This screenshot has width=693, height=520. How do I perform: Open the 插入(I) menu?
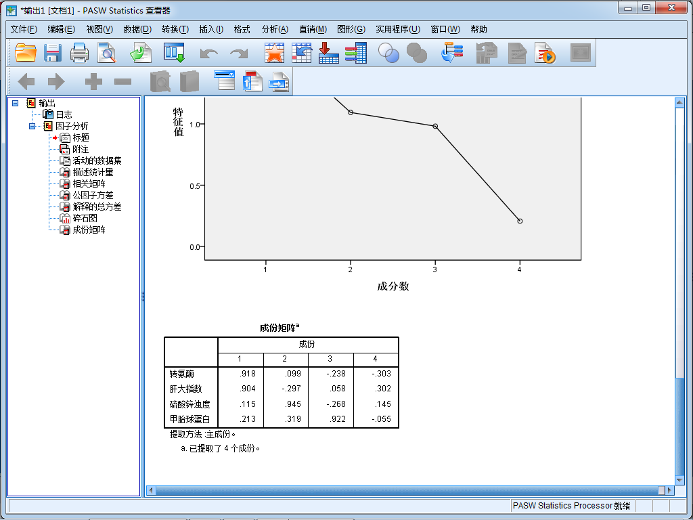point(211,29)
